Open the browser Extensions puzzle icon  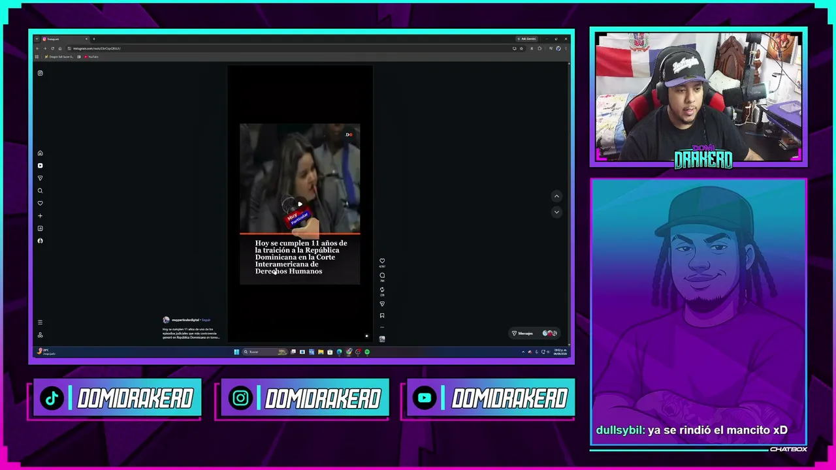[x=539, y=48]
